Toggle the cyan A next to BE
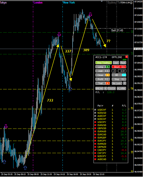143x177 pixels. (124, 75)
